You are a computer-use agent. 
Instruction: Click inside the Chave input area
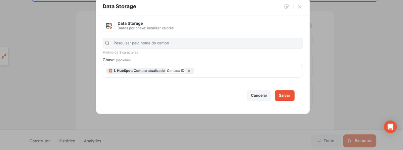203,71
